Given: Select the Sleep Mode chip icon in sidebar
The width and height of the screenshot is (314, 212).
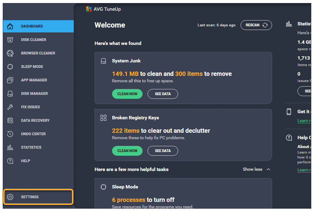Looking at the screenshot, I should (x=10, y=67).
